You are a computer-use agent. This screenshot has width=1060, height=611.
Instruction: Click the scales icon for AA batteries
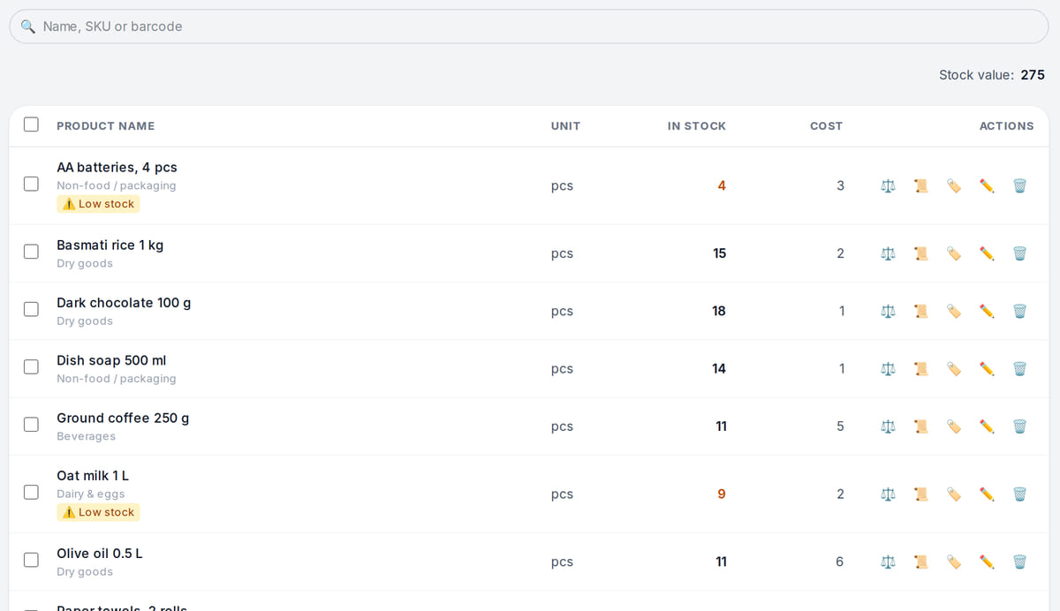[888, 185]
